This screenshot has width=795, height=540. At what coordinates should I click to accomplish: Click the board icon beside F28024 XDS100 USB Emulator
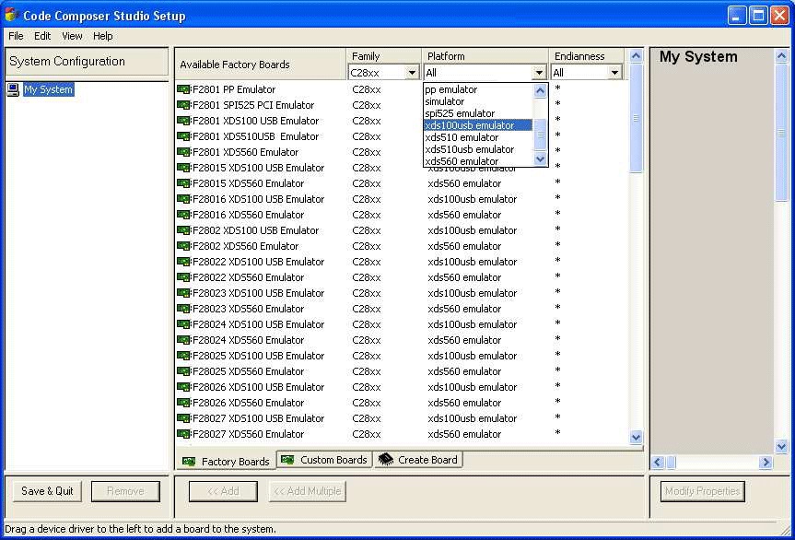point(183,324)
